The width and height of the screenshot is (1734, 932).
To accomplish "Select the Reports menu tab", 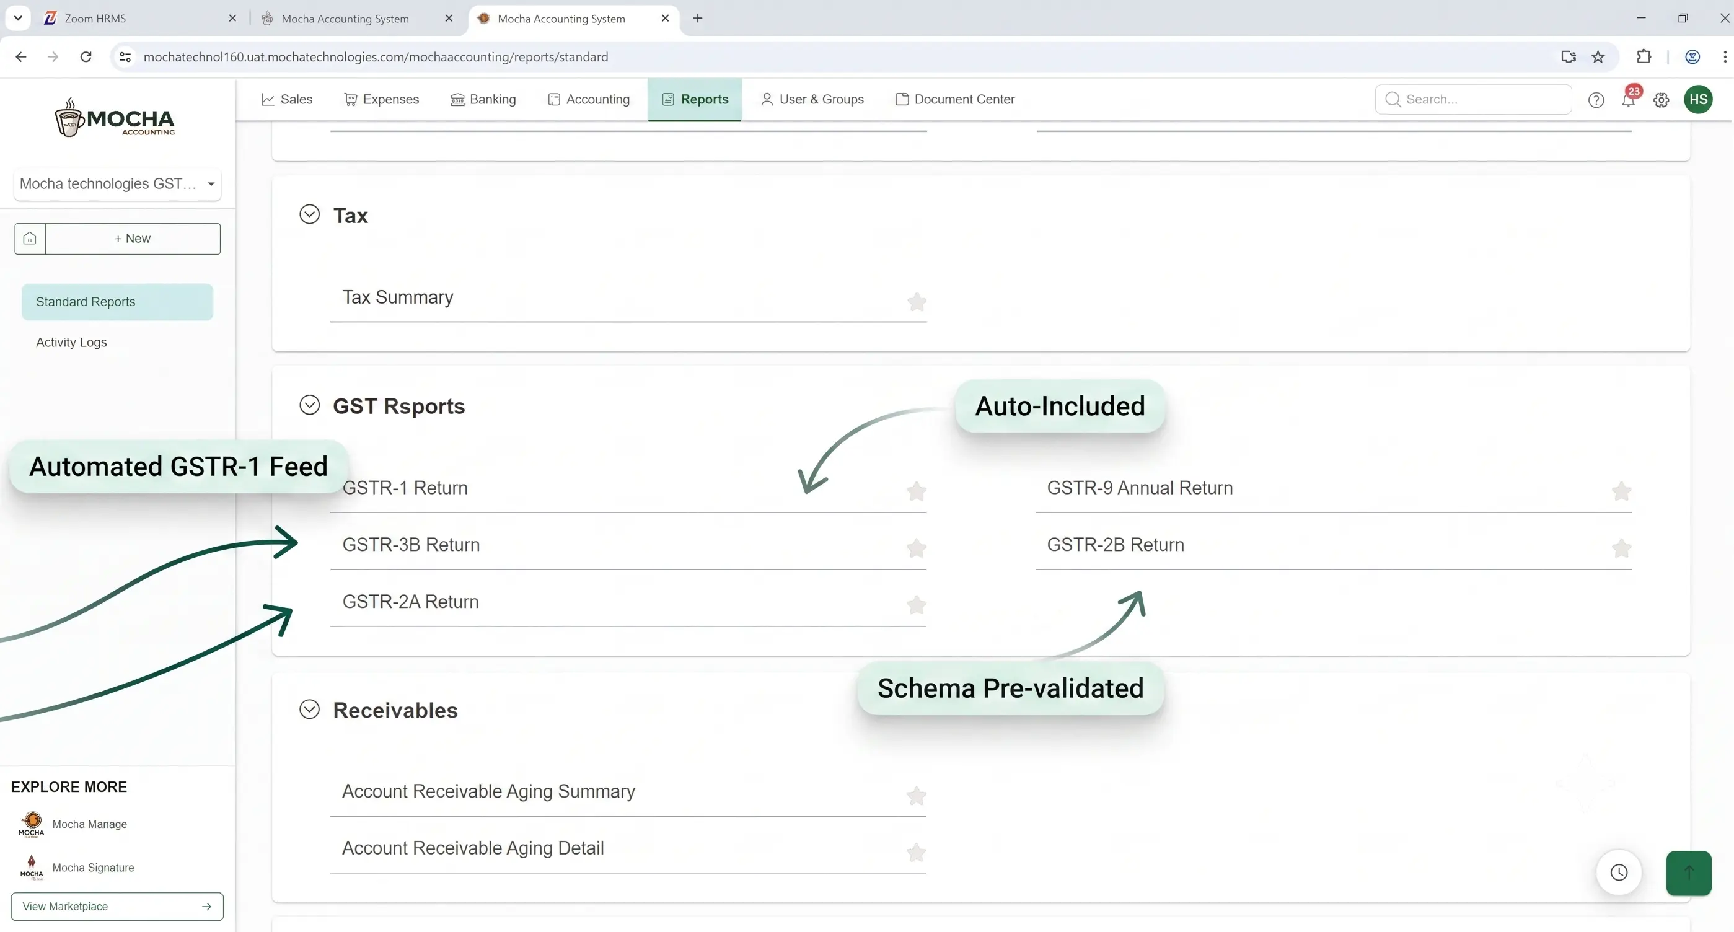I will point(695,100).
